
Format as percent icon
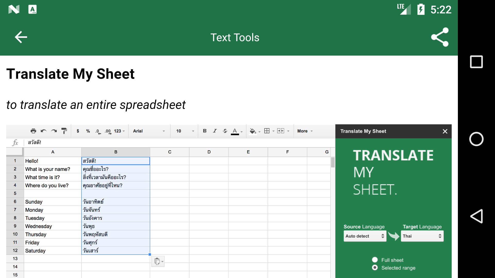tap(88, 131)
